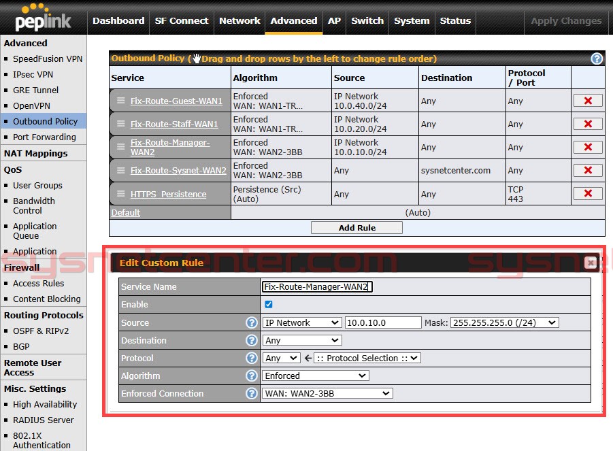Open the AP tab
The width and height of the screenshot is (613, 451).
tap(334, 20)
